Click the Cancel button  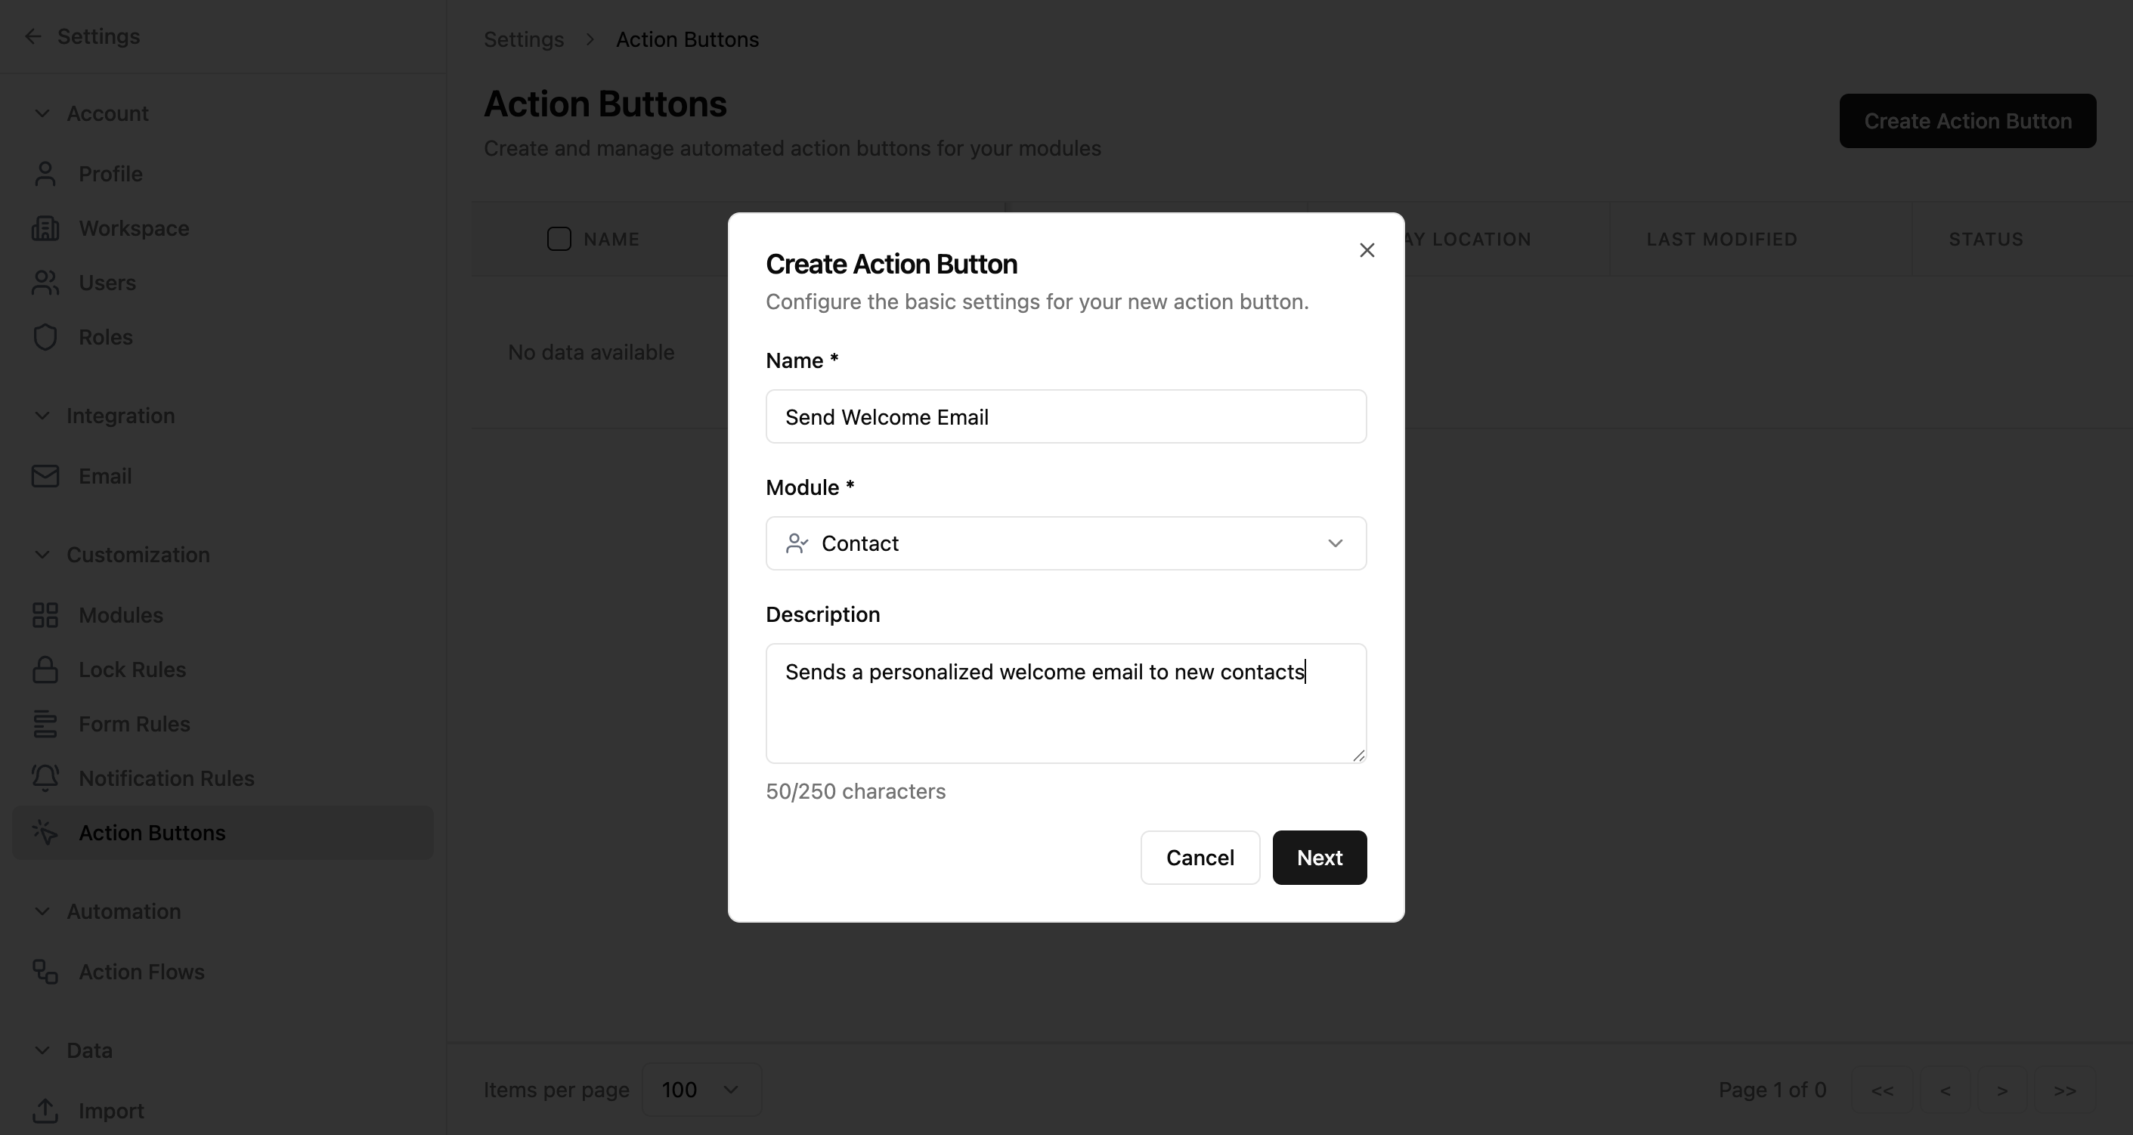1200,858
